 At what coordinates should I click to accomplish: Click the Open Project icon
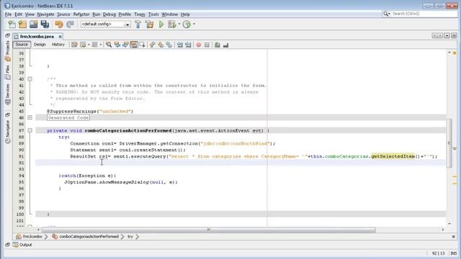point(34,24)
